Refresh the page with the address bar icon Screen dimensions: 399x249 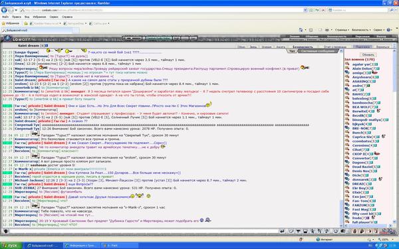317,10
